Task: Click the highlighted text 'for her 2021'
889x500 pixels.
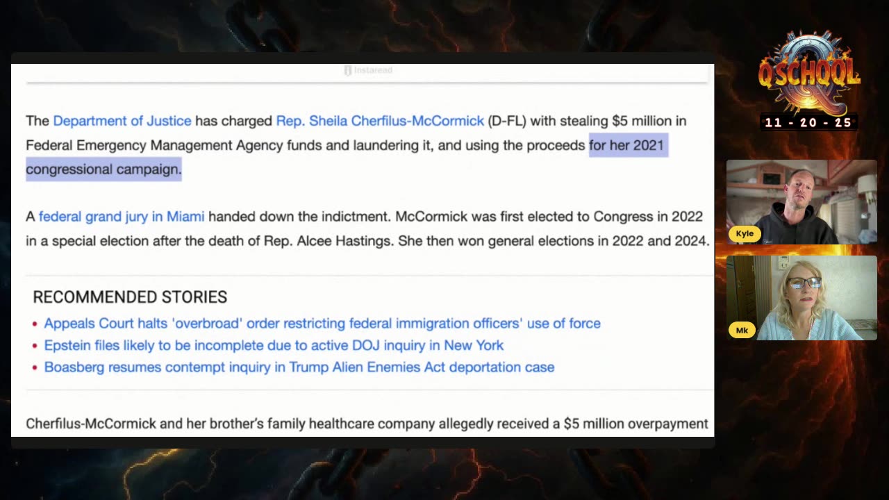Action: pyautogui.click(x=627, y=145)
